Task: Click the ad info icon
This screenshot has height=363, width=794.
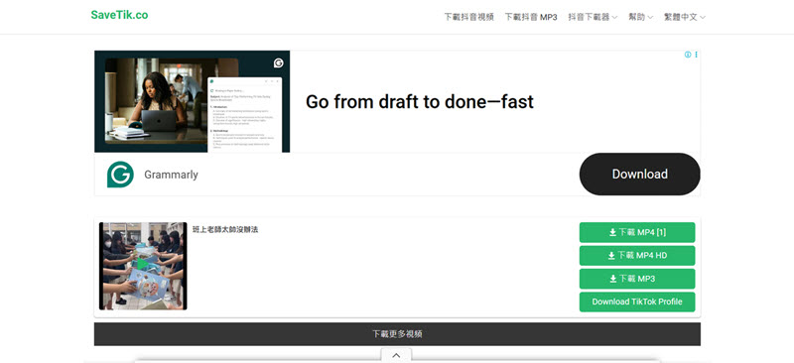Action: pyautogui.click(x=688, y=55)
